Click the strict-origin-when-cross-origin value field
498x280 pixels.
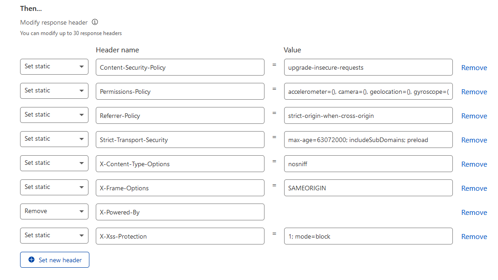pos(368,116)
